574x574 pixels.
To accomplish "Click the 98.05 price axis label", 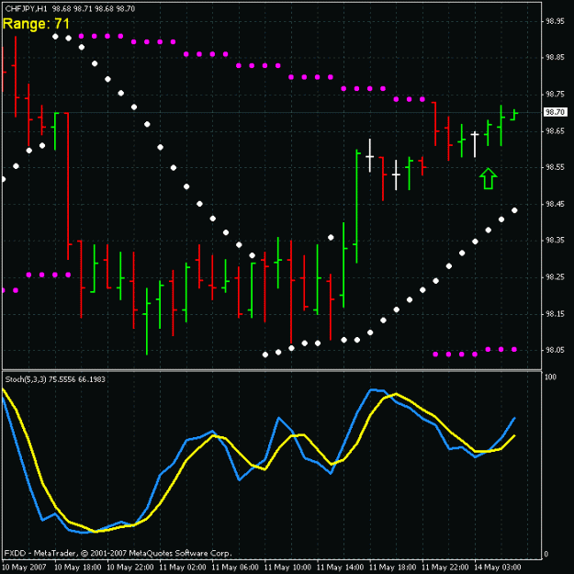I will [555, 350].
